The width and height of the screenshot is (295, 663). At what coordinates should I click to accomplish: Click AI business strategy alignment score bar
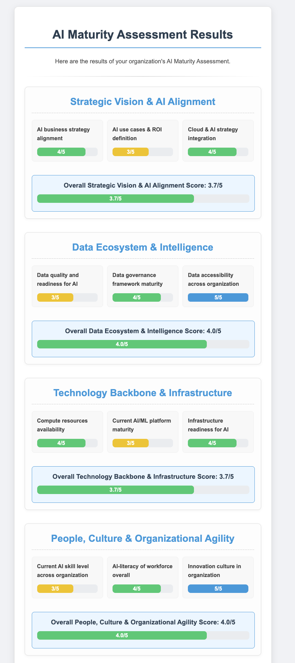[x=67, y=152]
